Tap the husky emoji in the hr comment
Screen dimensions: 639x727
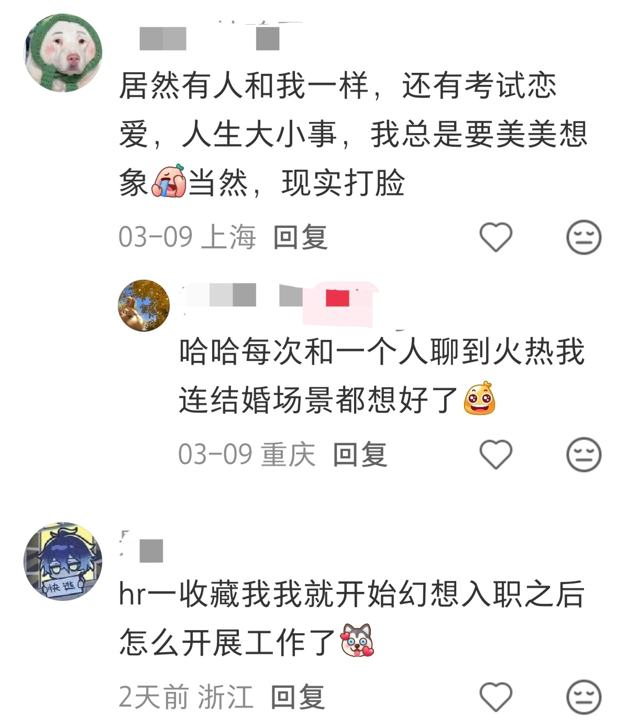(x=357, y=641)
